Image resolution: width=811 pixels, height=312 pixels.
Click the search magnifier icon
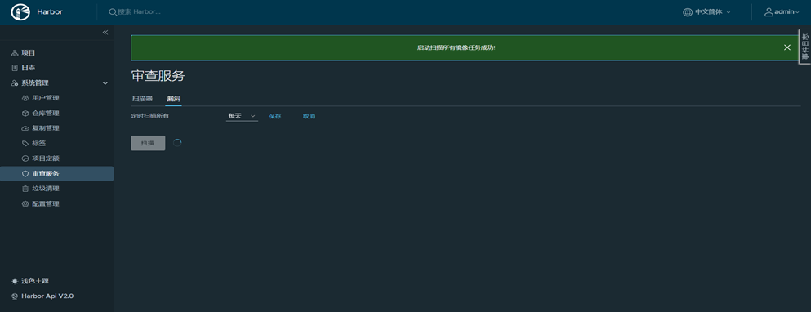pyautogui.click(x=112, y=12)
